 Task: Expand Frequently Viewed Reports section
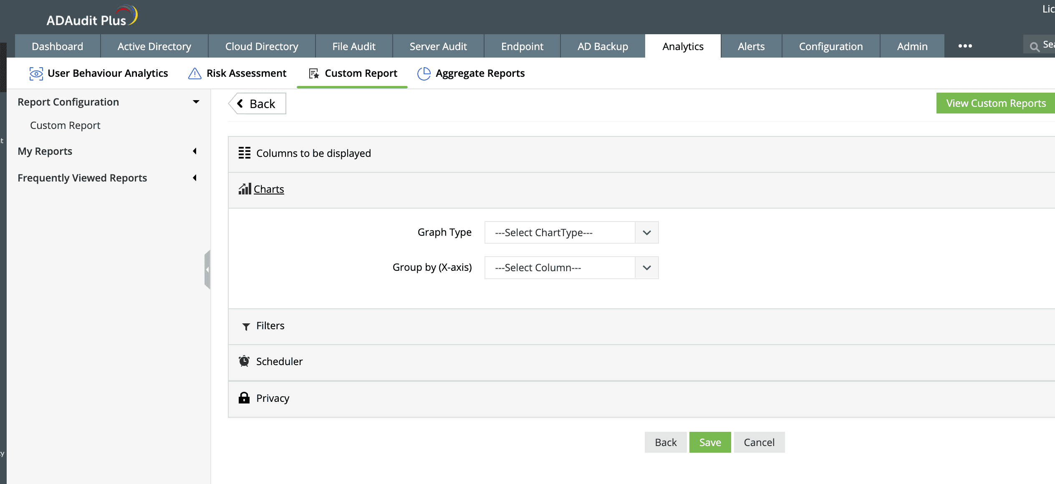pyautogui.click(x=194, y=178)
